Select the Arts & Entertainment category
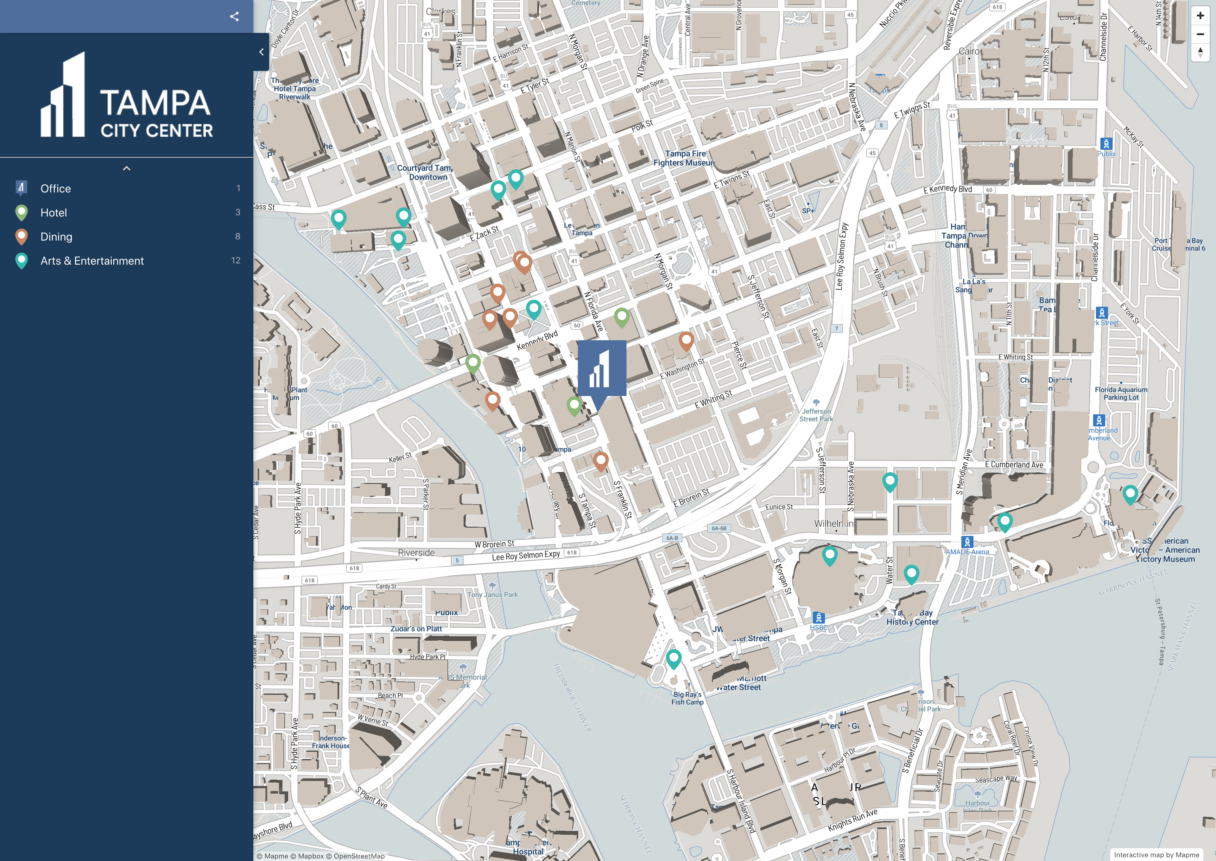 [127, 261]
